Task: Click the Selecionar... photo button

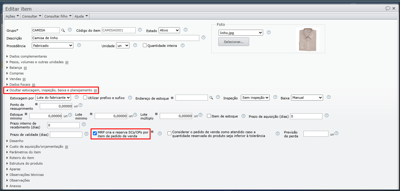Action: [234, 42]
